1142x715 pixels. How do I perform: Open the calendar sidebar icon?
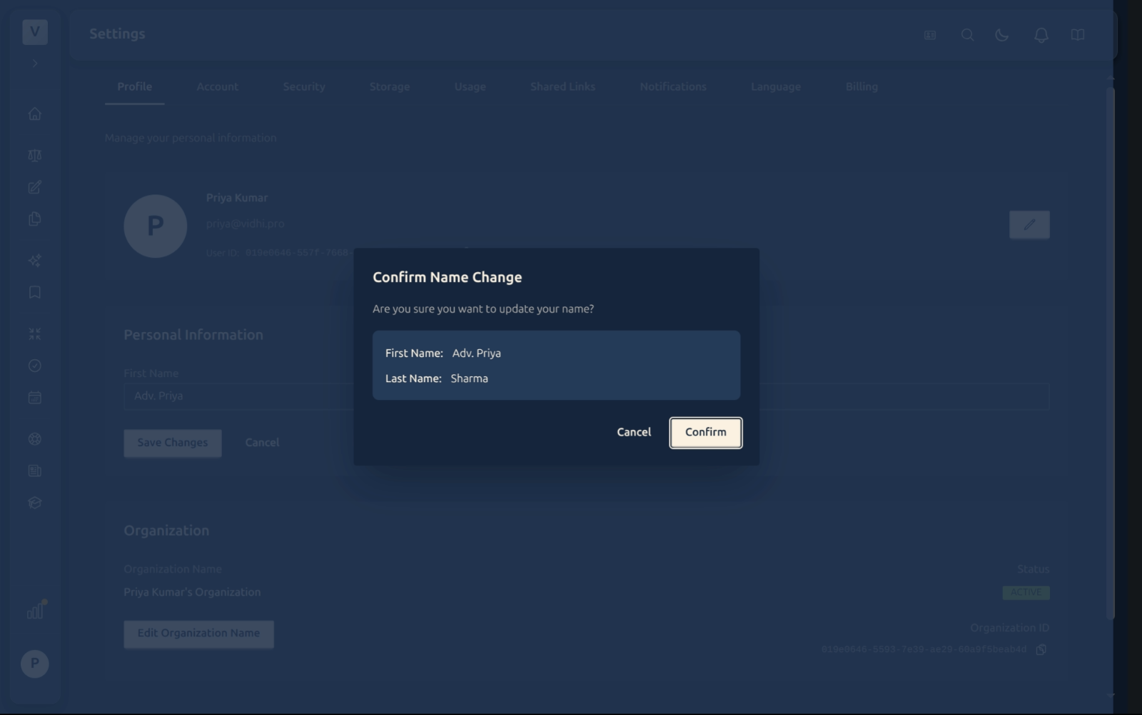click(x=35, y=397)
